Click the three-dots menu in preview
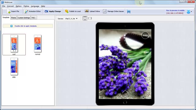Screen dimensions: 196x110 point(145,35)
